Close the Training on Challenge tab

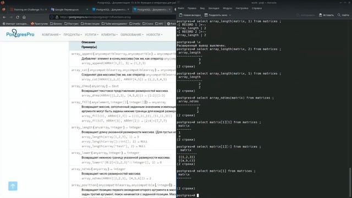pyautogui.click(x=46, y=10)
